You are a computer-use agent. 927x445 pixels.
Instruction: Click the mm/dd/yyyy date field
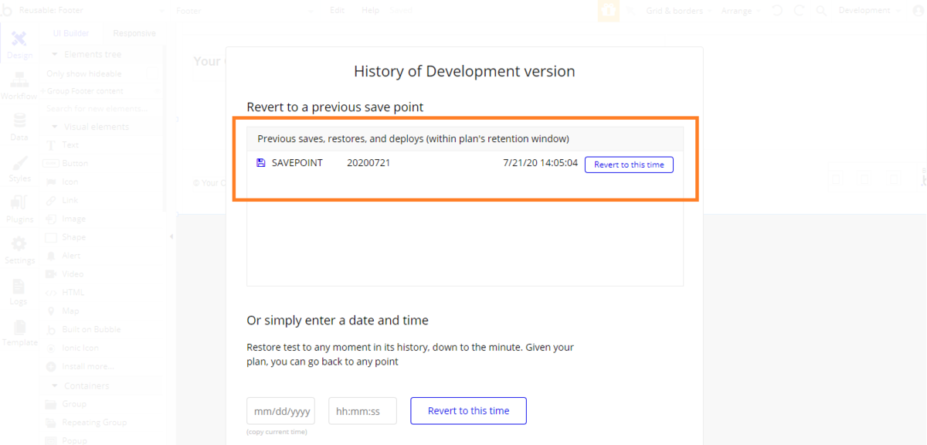tap(280, 411)
